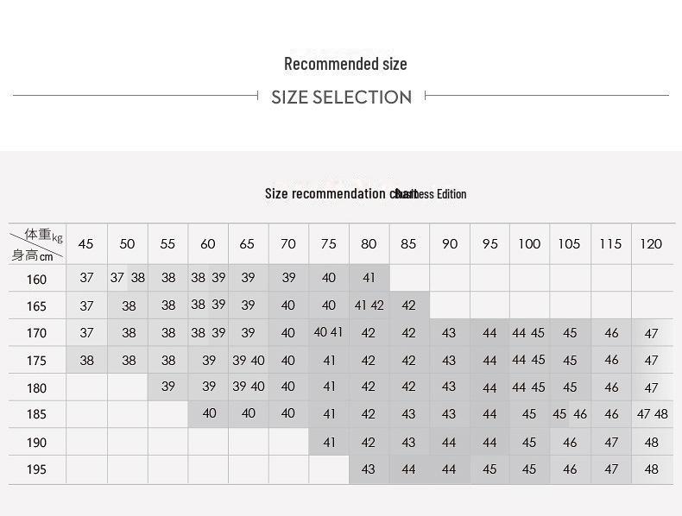
Task: Click the SIZE SELECTION heading
Action: [x=341, y=97]
